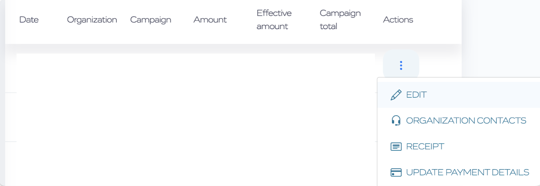
Task: Click the headset icon for organization contacts
Action: pos(396,121)
